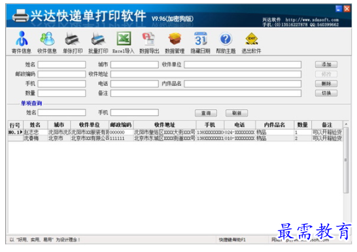
Task: Open 数据管理 data management icon
Action: (175, 43)
